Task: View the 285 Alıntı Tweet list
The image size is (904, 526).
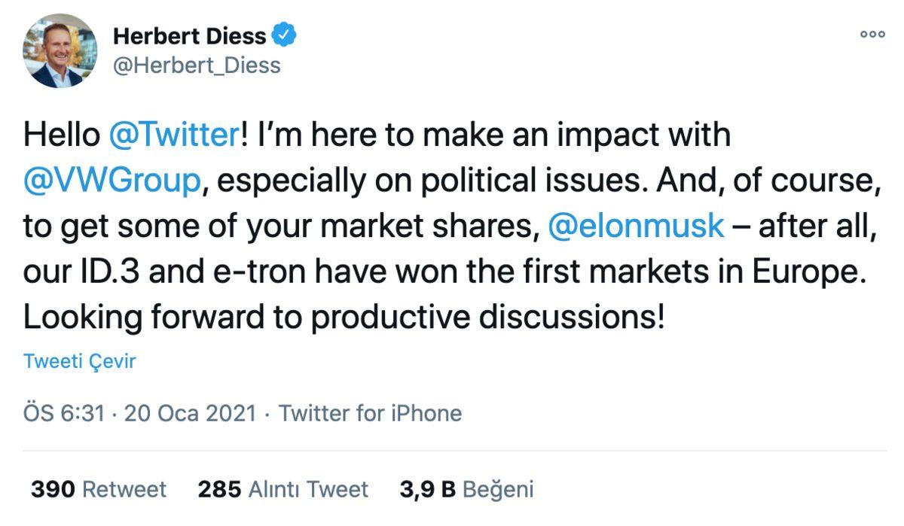Action: coord(282,488)
